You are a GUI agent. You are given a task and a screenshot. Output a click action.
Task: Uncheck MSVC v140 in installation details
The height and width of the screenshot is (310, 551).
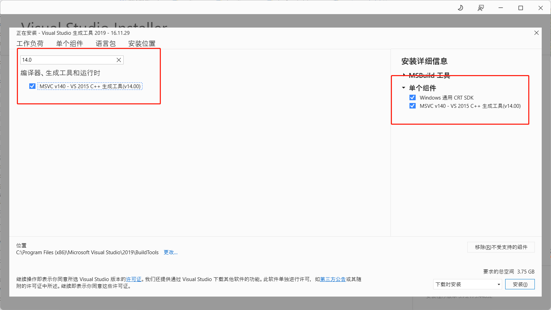(x=413, y=106)
